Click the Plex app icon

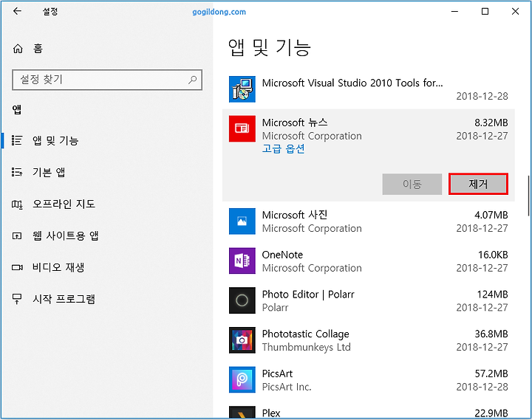click(242, 412)
